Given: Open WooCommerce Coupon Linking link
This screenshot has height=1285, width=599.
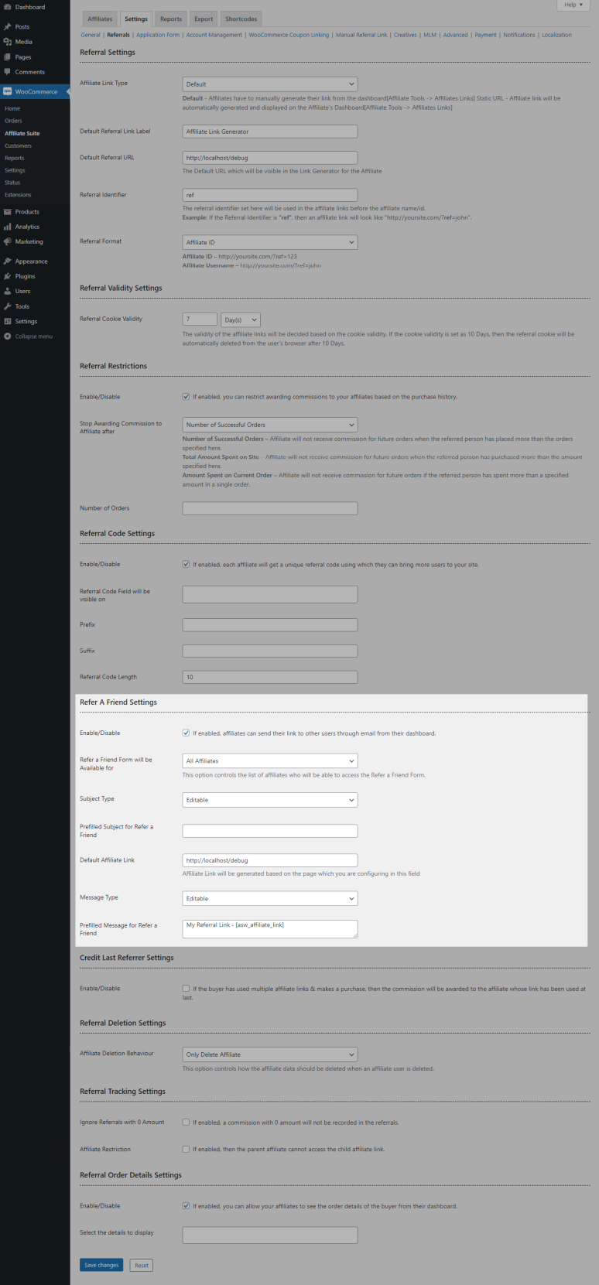Looking at the screenshot, I should coord(289,35).
